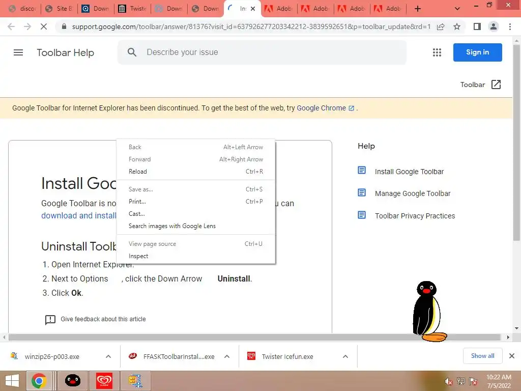Open the Windows Start button
The image size is (521, 391).
coord(12,381)
